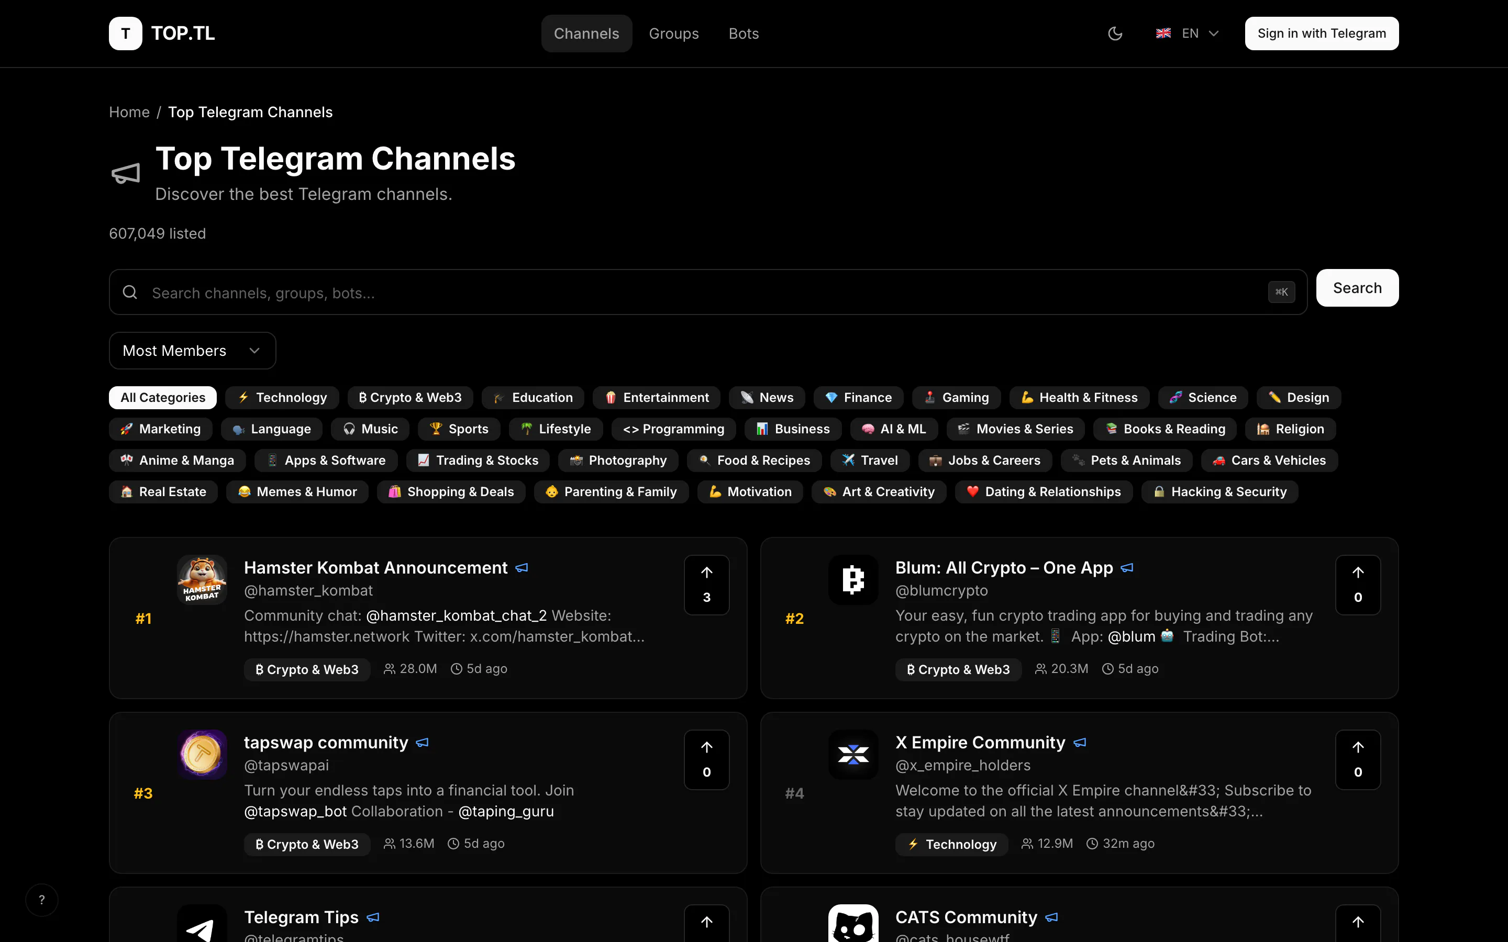Click the search magnifier icon
This screenshot has height=942, width=1508.
[130, 292]
